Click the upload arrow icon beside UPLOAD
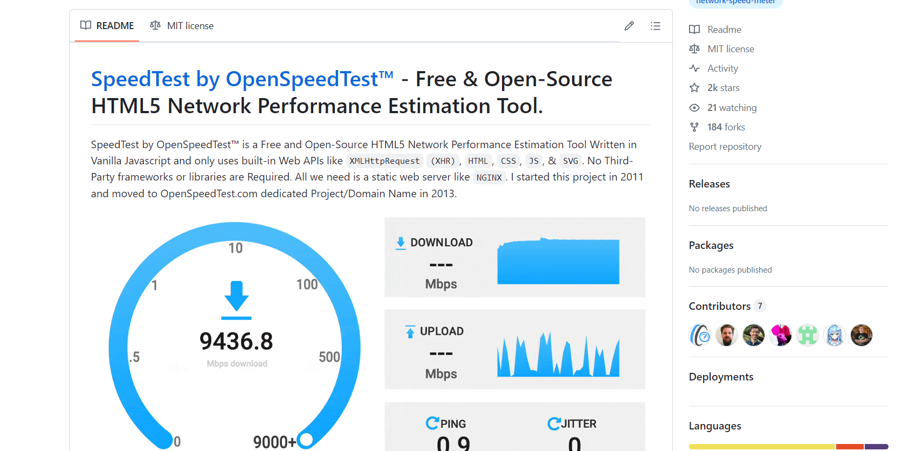This screenshot has height=451, width=916. (410, 331)
